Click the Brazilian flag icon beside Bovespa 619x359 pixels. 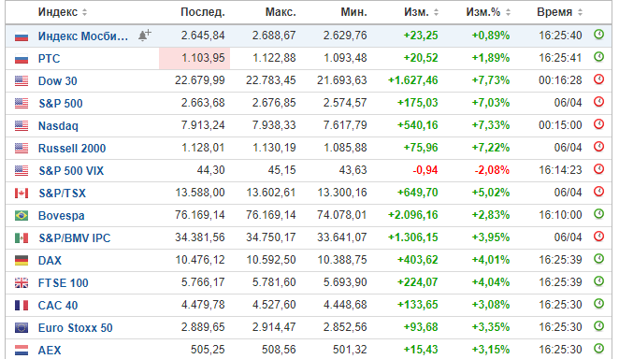22,216
